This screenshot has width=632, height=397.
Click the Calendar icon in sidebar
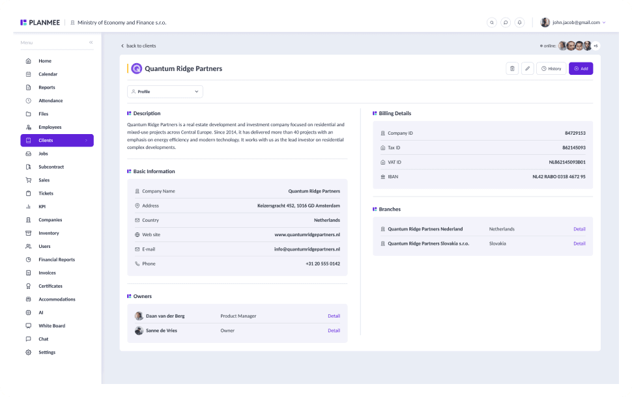pos(28,74)
